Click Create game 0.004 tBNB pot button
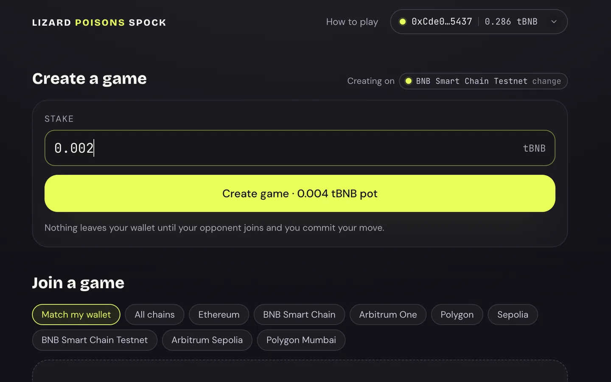 pyautogui.click(x=300, y=194)
